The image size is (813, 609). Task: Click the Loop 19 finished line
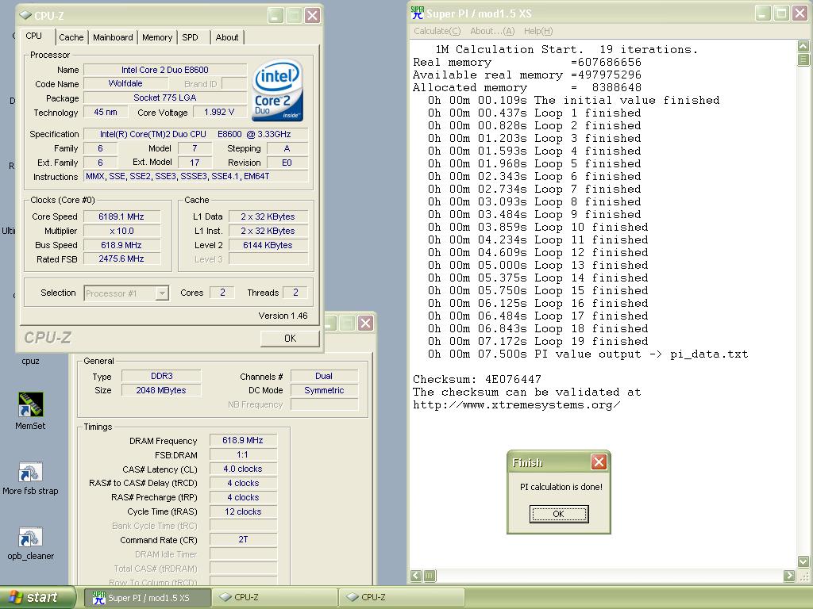(x=538, y=342)
